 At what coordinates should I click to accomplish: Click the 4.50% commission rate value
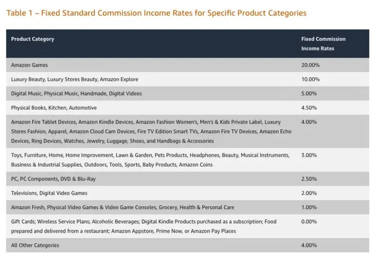coord(309,108)
